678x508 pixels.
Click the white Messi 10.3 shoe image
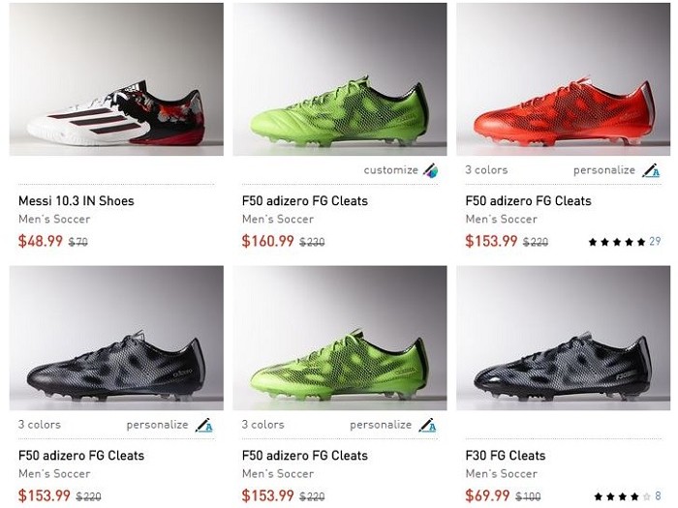pos(116,114)
